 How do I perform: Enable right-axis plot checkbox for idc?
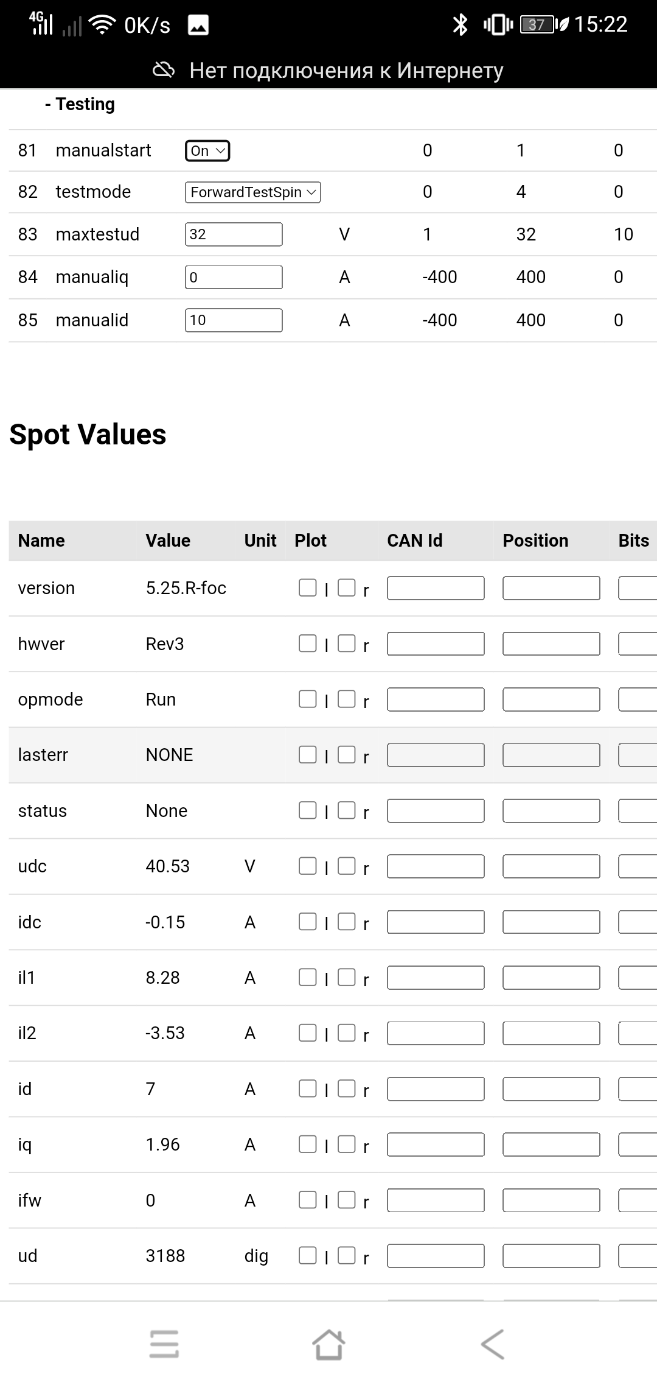pos(347,921)
